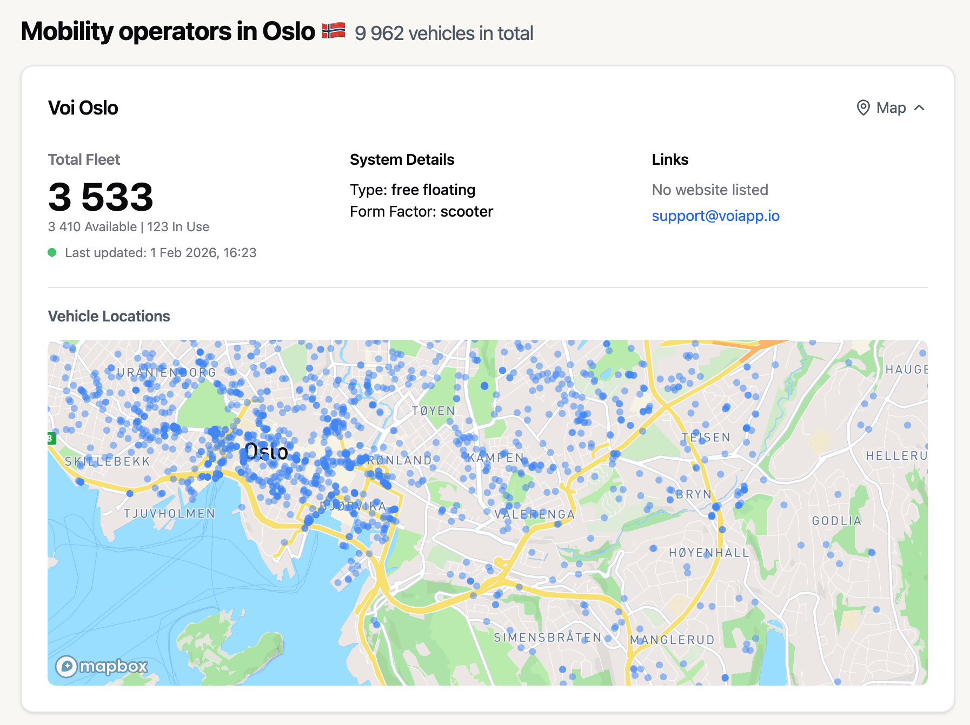Open the support@voiapp.io email link

point(715,216)
